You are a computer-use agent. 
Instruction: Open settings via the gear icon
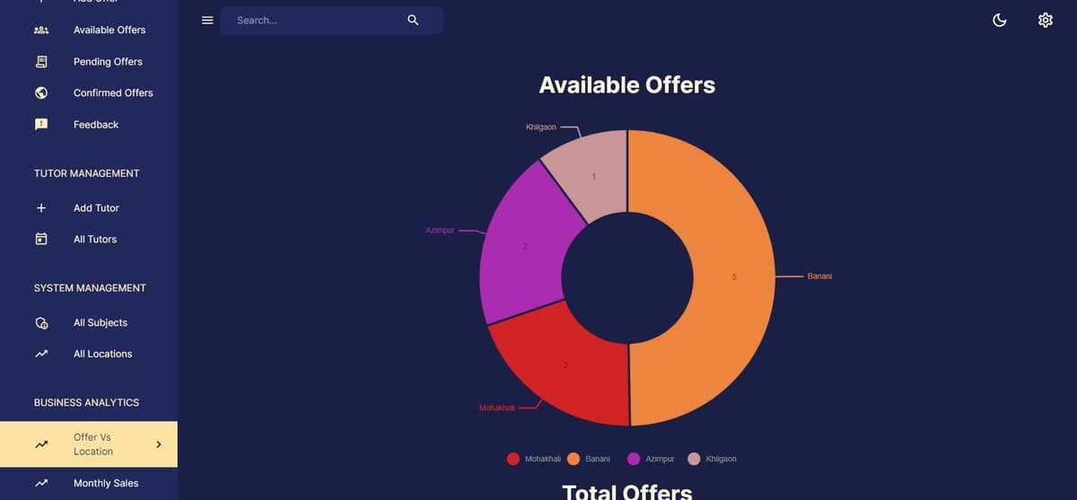point(1046,20)
